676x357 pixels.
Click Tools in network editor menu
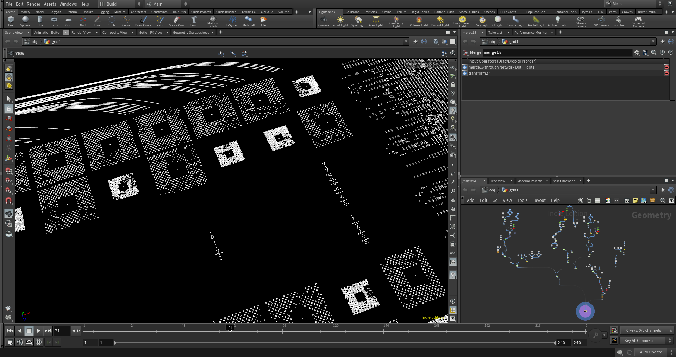click(522, 200)
